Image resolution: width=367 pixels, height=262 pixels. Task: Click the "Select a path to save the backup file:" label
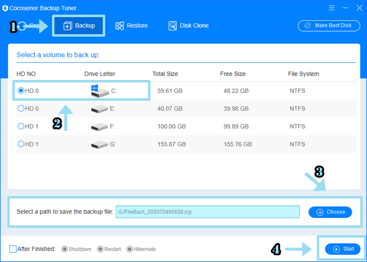[65, 212]
